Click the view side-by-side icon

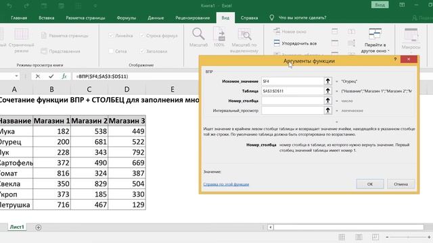coord(351,32)
